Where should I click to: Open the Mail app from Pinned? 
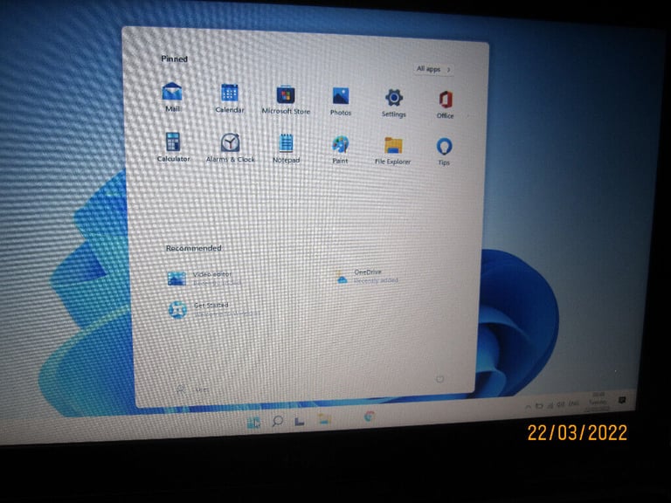(172, 97)
